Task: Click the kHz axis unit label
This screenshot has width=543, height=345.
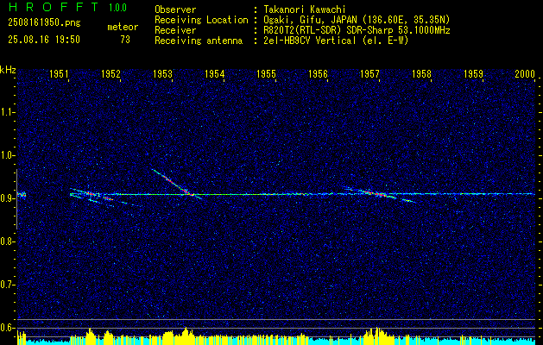Action: [x=8, y=70]
